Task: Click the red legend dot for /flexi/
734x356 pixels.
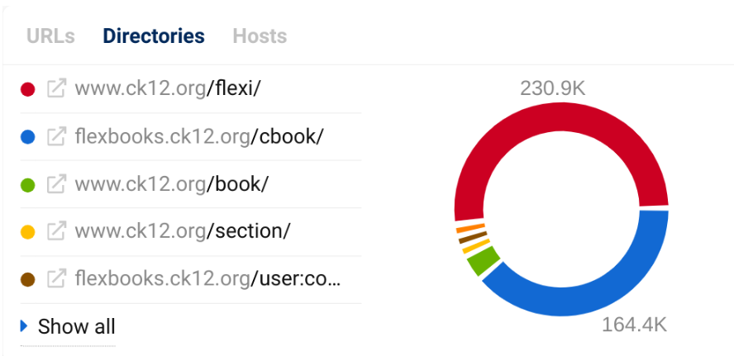Action: coord(28,88)
